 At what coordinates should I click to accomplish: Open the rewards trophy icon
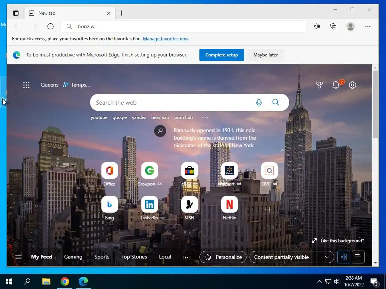pos(319,85)
